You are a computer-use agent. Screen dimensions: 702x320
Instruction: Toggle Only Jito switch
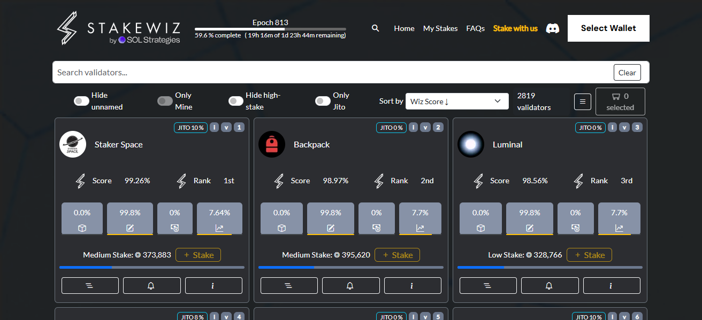[323, 101]
